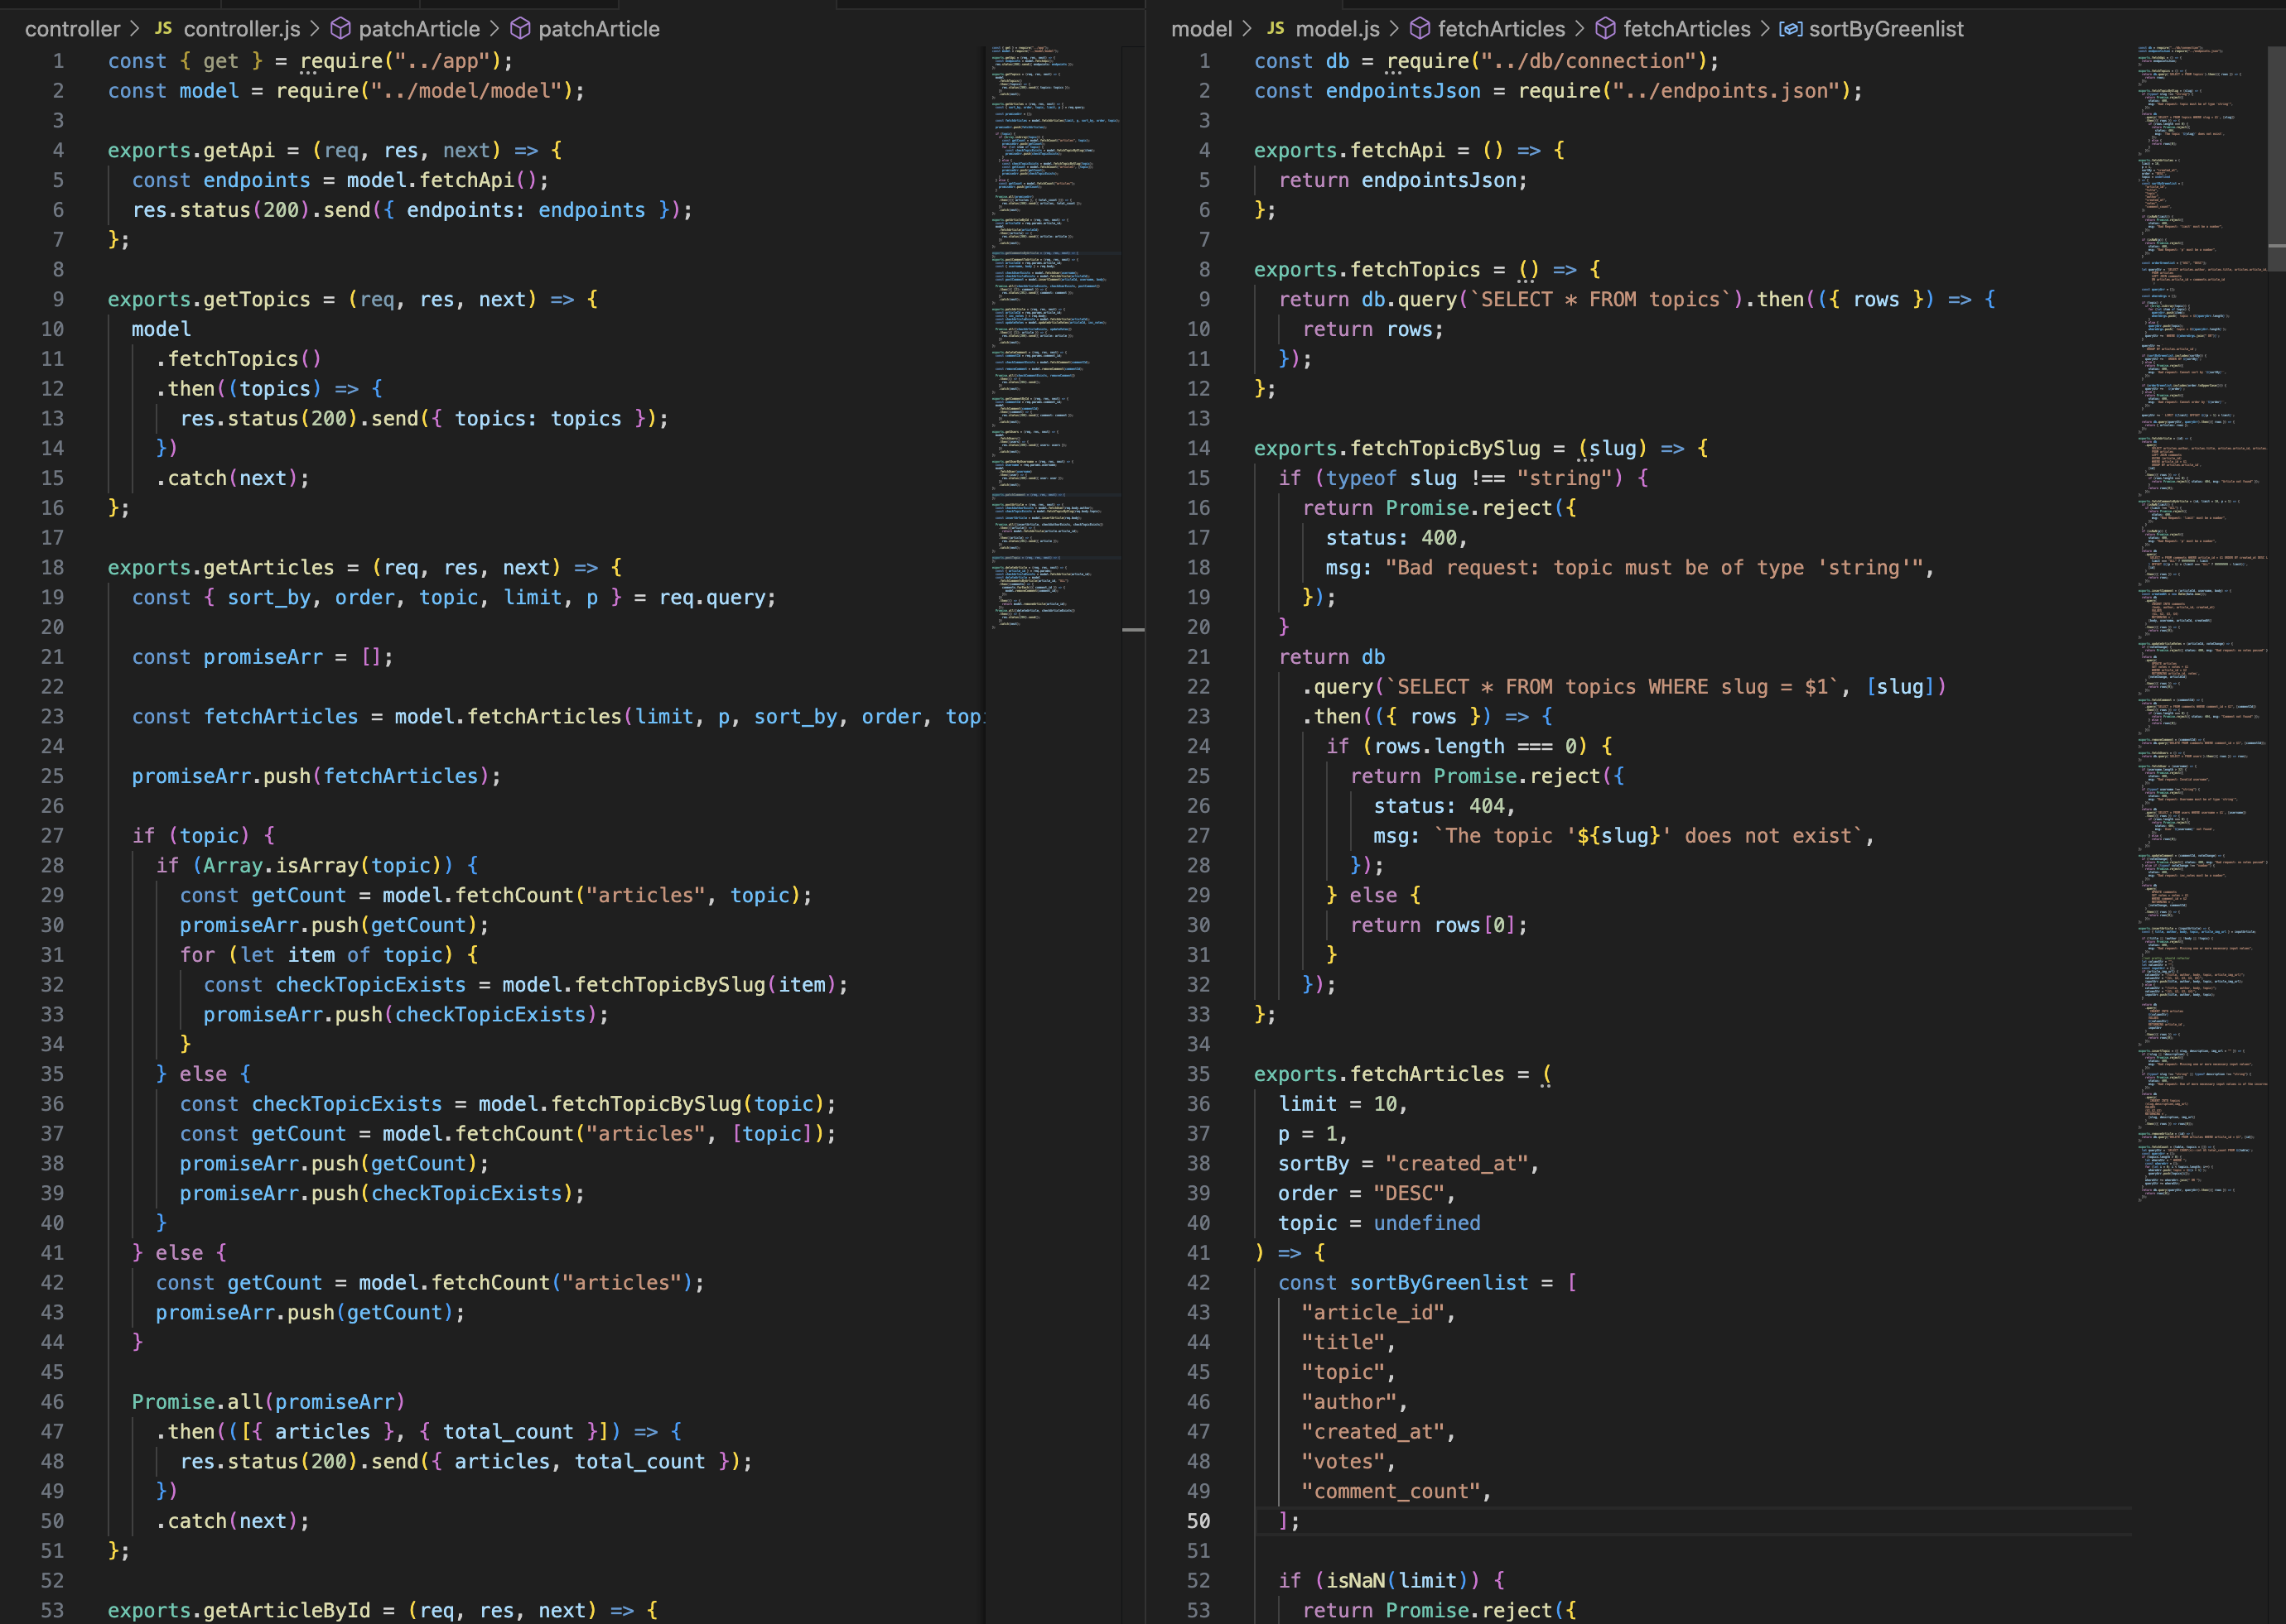
Task: Open the model folder breadcrumb
Action: tap(1202, 29)
